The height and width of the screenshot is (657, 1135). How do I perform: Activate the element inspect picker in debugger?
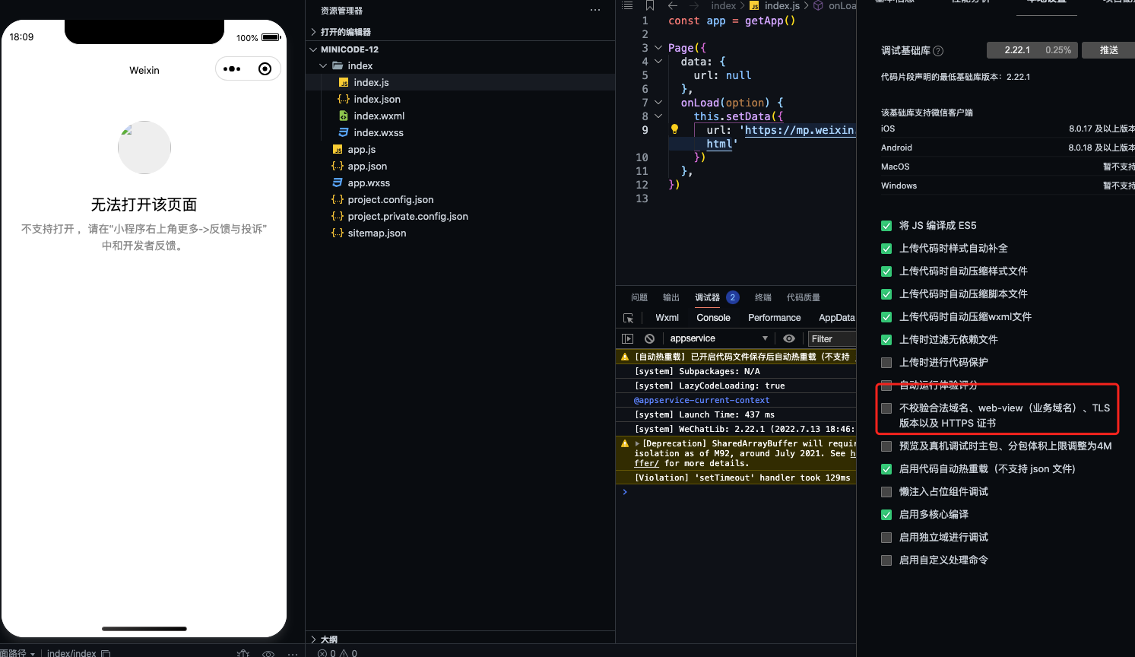click(628, 318)
